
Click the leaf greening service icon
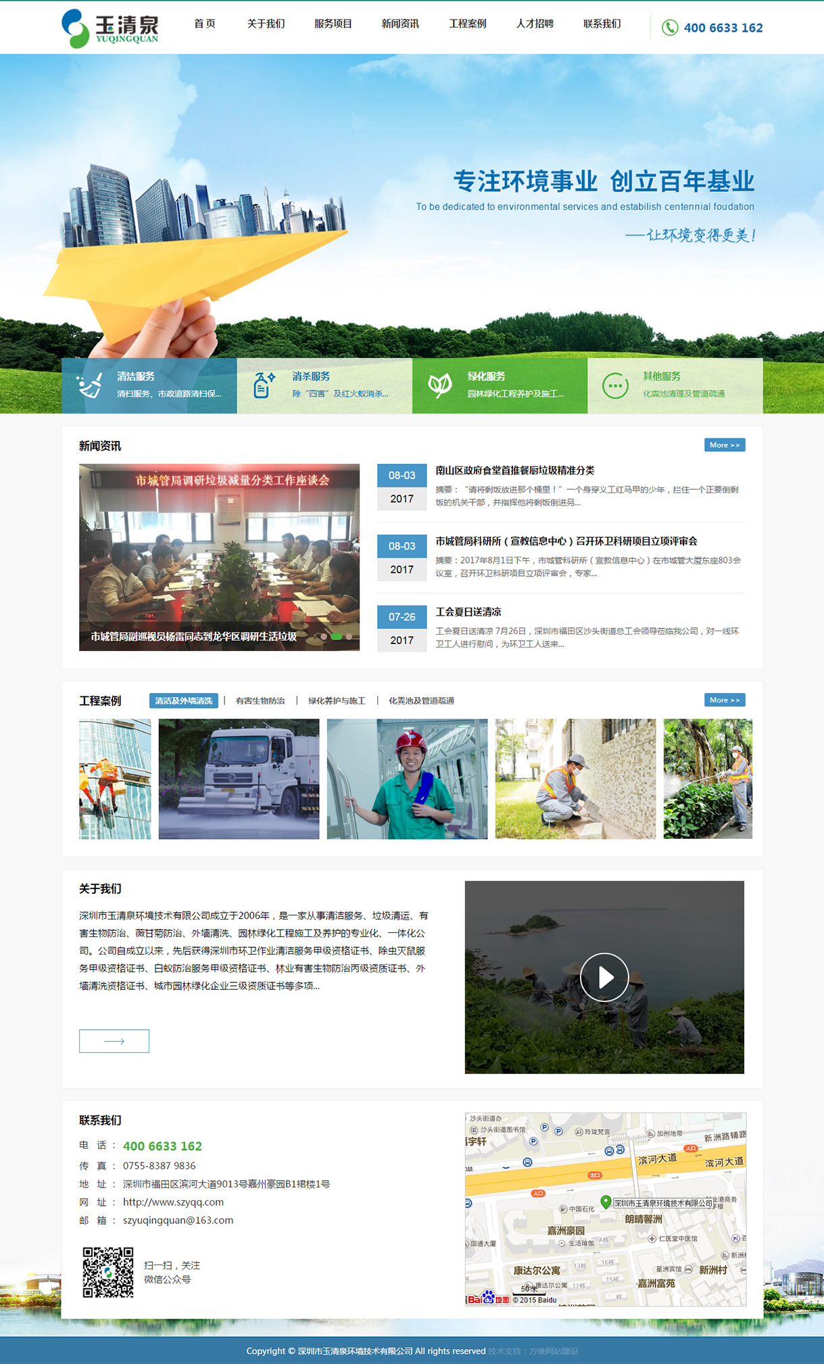pos(439,385)
